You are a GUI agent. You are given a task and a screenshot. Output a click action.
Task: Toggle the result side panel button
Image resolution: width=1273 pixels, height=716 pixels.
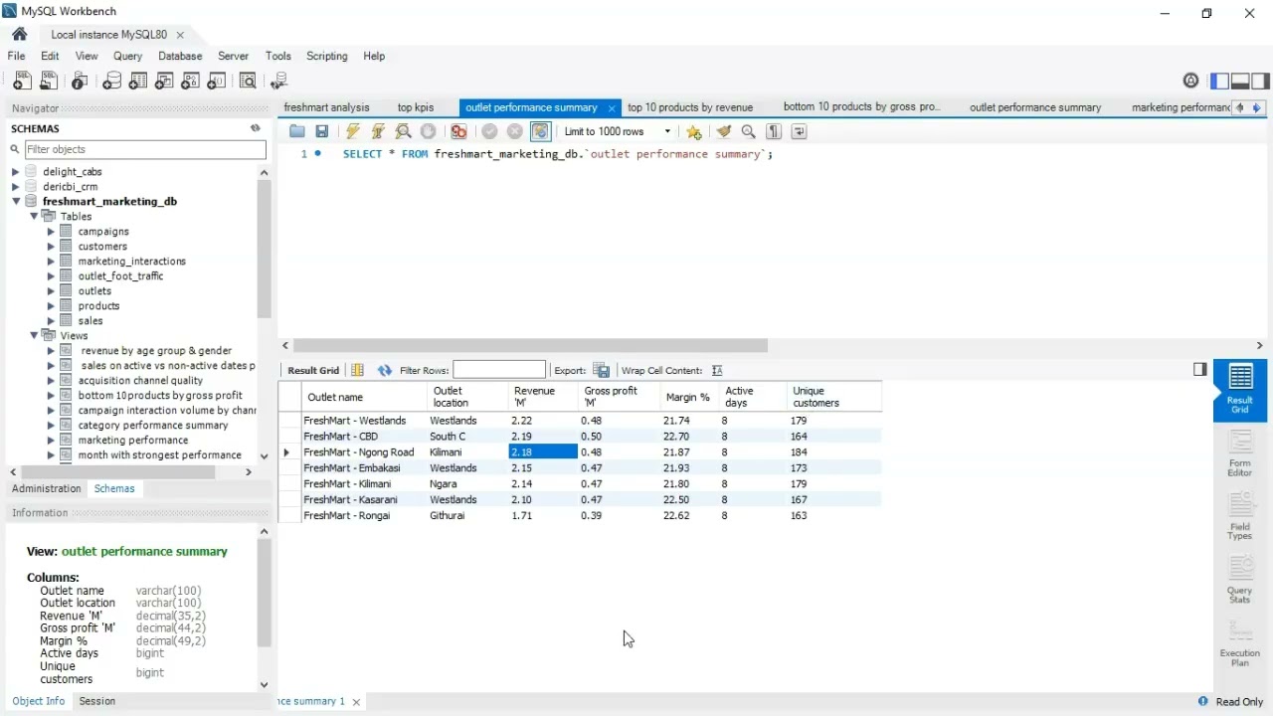click(1199, 369)
